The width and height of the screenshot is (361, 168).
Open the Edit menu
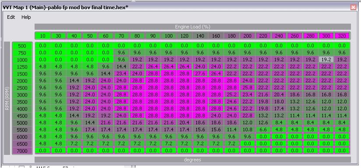point(11,17)
